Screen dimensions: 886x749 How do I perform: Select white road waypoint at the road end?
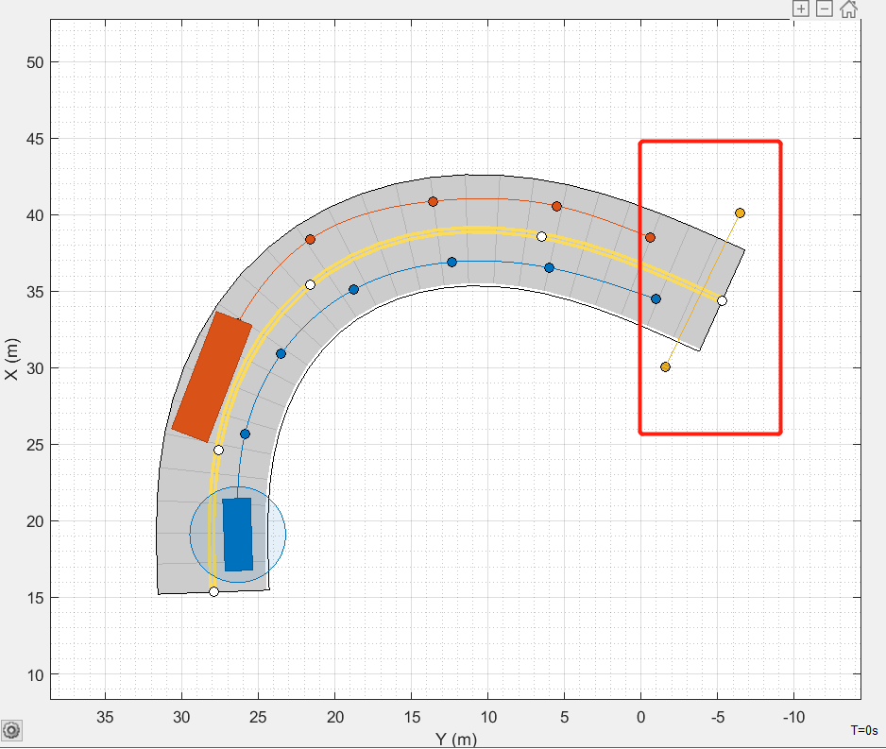(x=723, y=300)
